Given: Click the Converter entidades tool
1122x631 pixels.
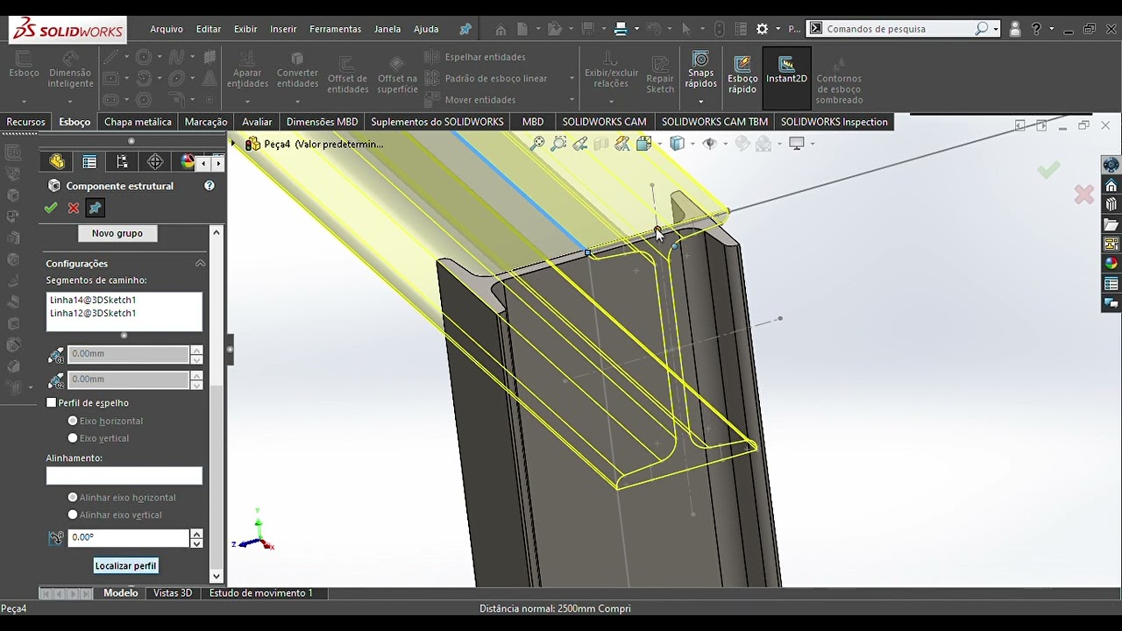Looking at the screenshot, I should tap(297, 69).
